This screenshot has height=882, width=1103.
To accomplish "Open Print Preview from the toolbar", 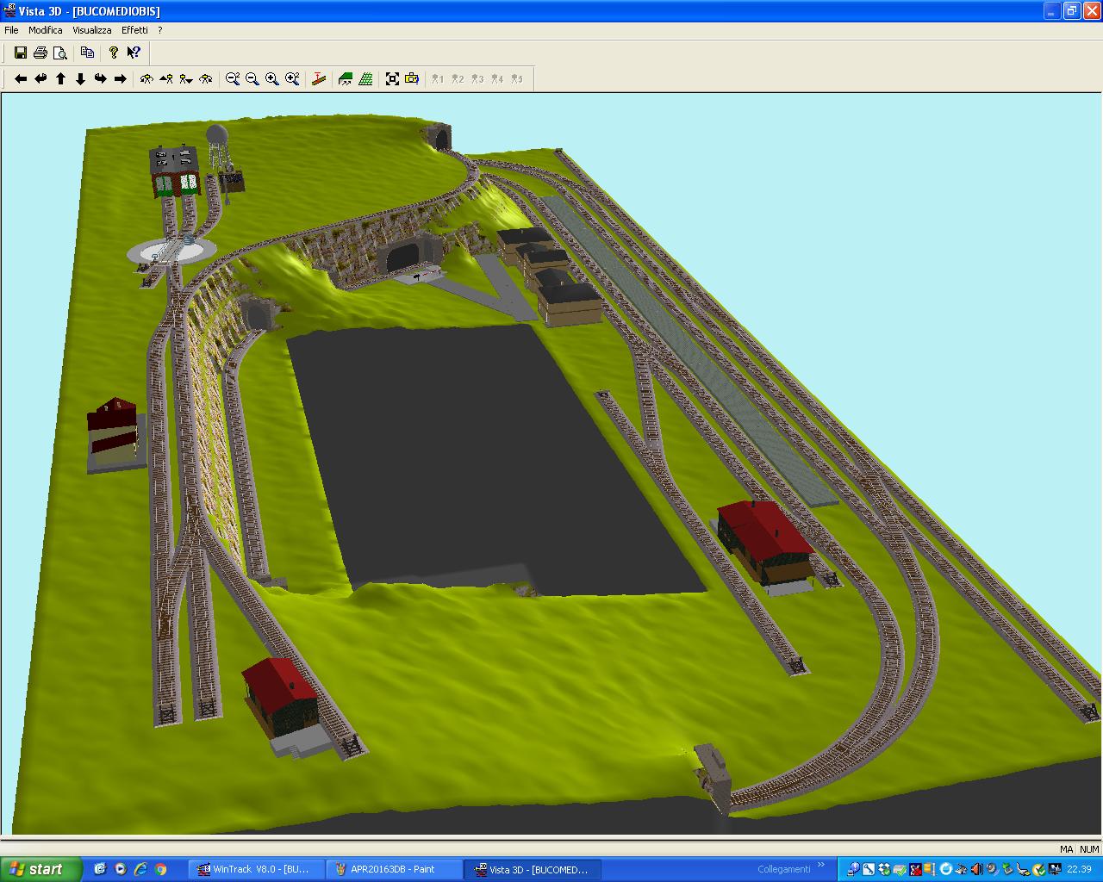I will 60,53.
